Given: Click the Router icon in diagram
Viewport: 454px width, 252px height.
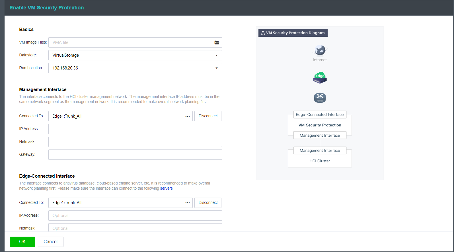Looking at the screenshot, I should [x=320, y=98].
